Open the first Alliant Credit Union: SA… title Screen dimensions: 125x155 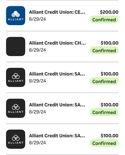[57, 74]
